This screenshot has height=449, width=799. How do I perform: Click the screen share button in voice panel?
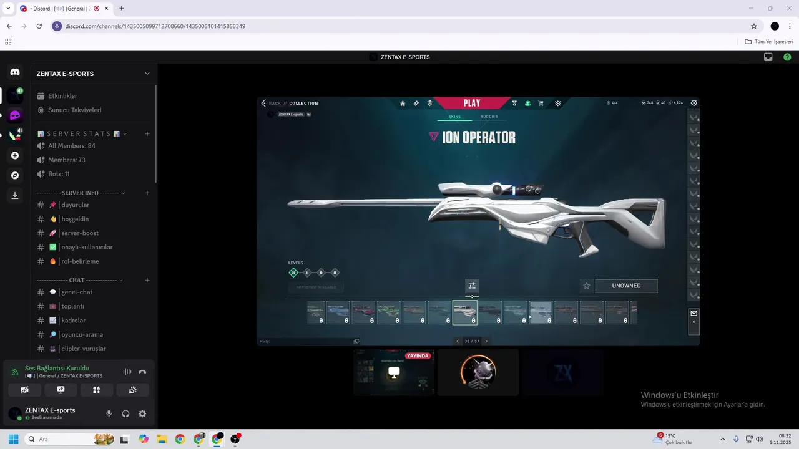coord(61,390)
